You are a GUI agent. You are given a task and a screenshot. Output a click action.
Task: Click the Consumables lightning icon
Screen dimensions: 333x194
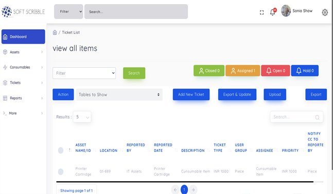(x=5, y=67)
